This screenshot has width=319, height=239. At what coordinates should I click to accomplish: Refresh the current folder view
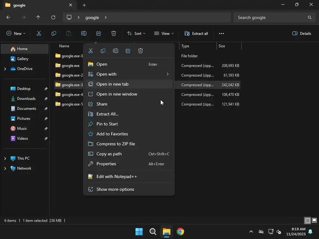click(x=53, y=17)
